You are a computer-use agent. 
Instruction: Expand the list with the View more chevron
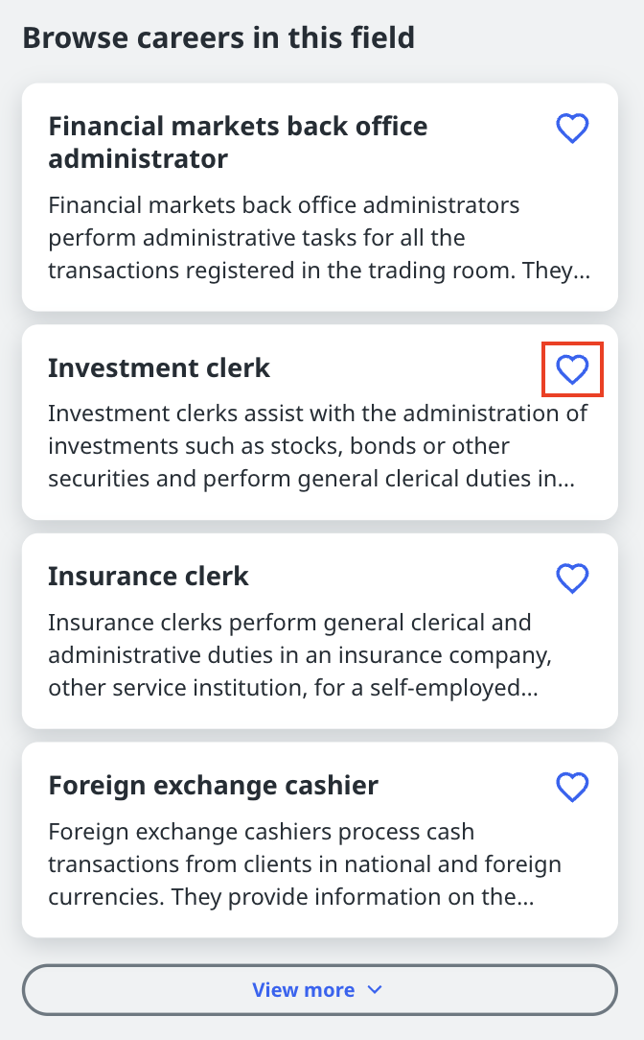pos(375,990)
